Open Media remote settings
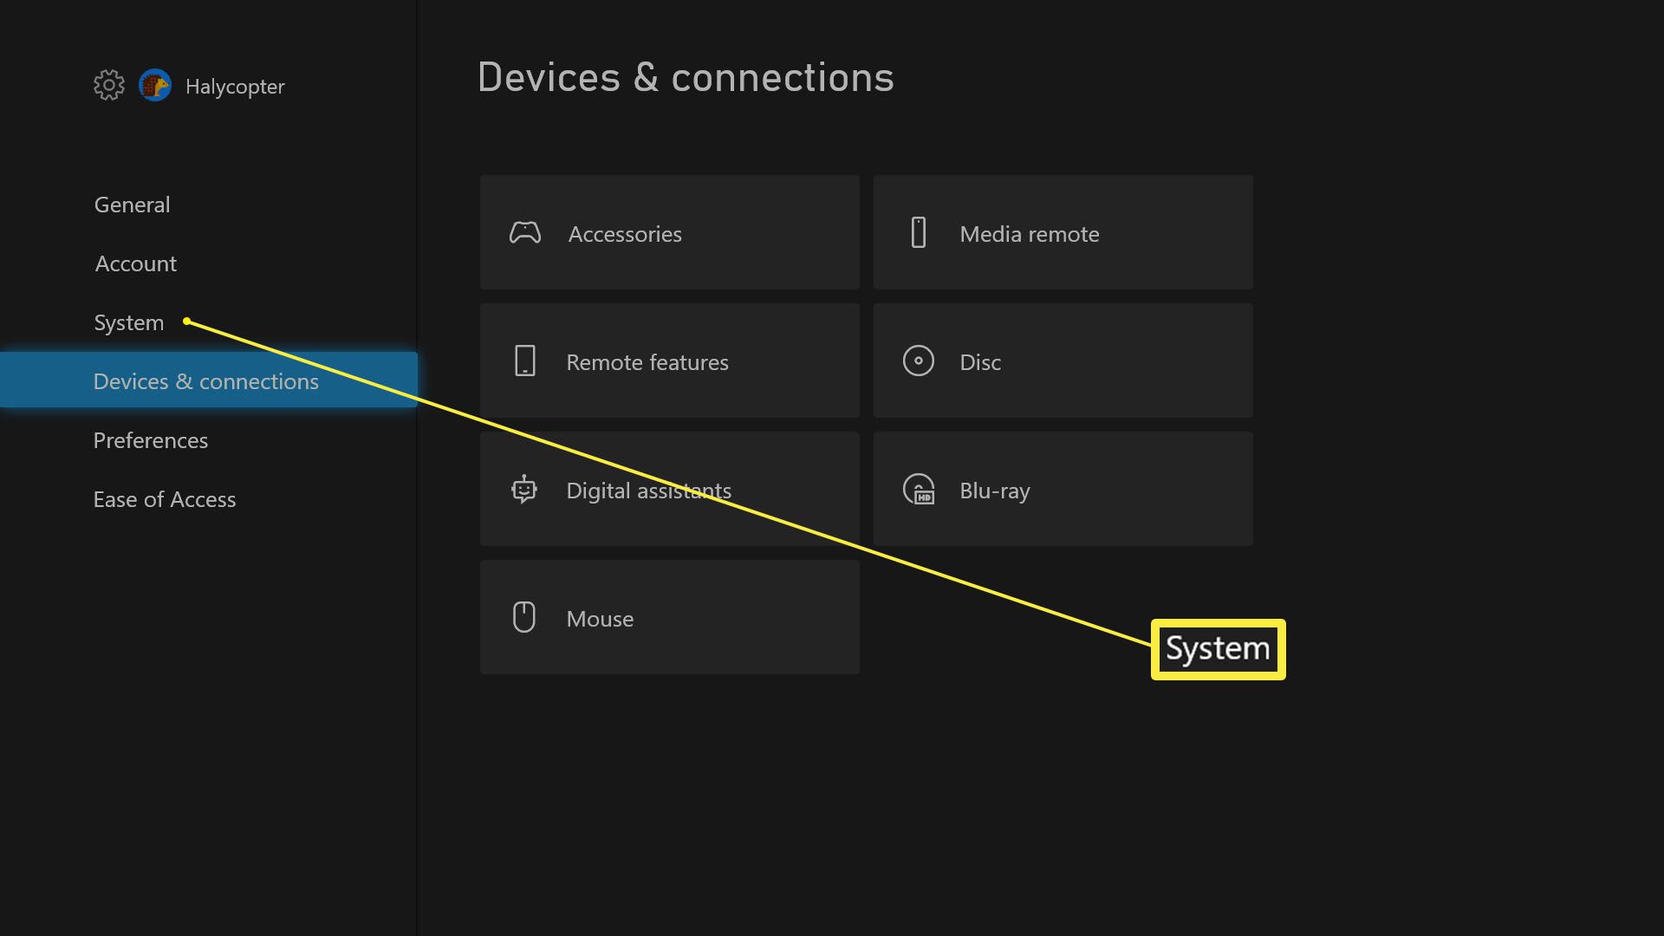Screen dimensions: 1664x936 pyautogui.click(x=1062, y=232)
